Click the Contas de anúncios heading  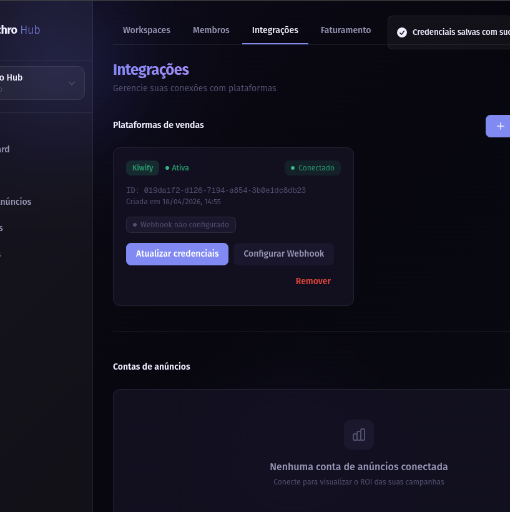(x=151, y=367)
